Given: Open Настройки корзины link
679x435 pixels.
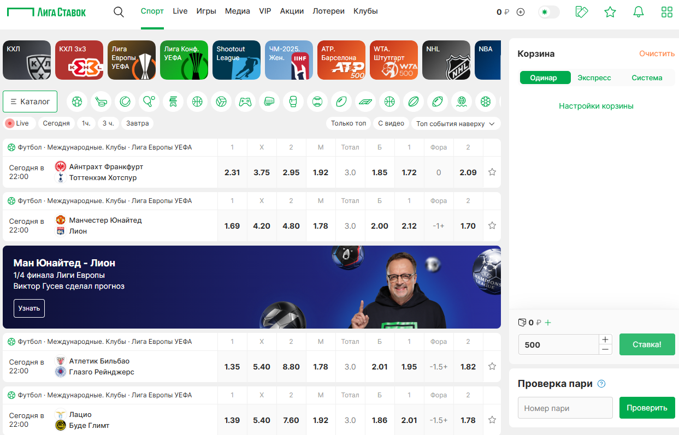Looking at the screenshot, I should point(596,106).
